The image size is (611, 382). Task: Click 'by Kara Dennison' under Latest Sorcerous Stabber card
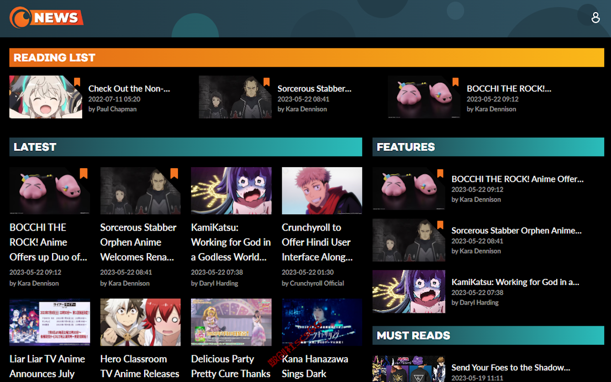[125, 283]
